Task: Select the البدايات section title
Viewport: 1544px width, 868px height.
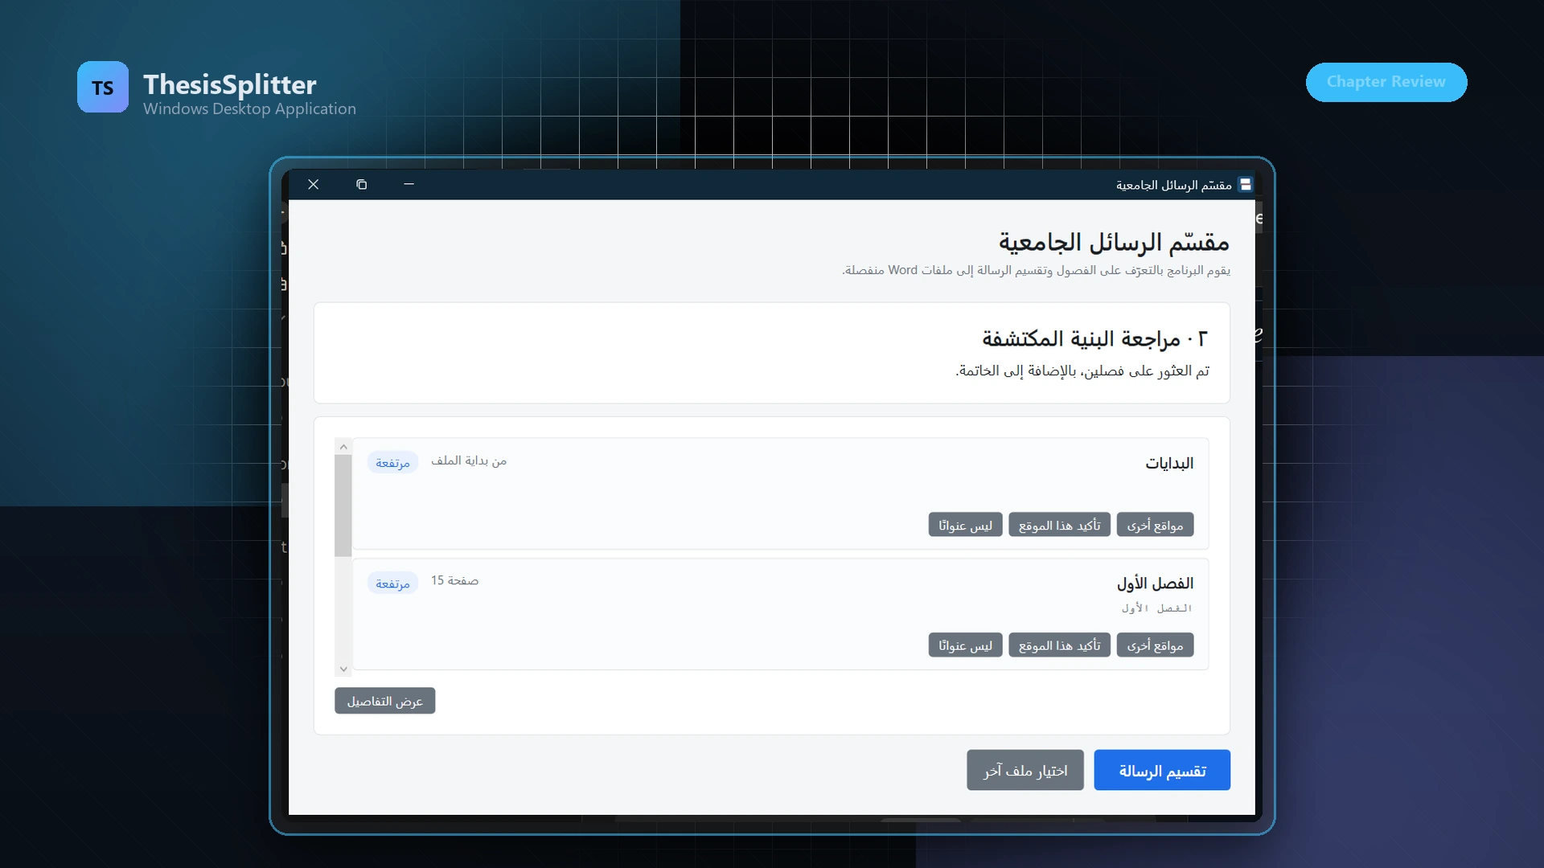Action: [1169, 463]
